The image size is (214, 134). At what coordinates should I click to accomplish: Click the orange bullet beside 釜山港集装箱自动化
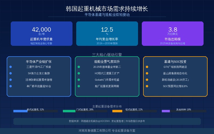(147, 73)
